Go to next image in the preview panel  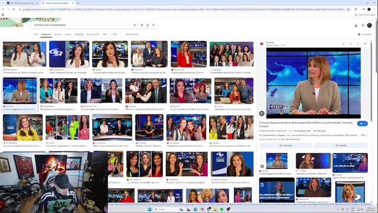coord(351,44)
